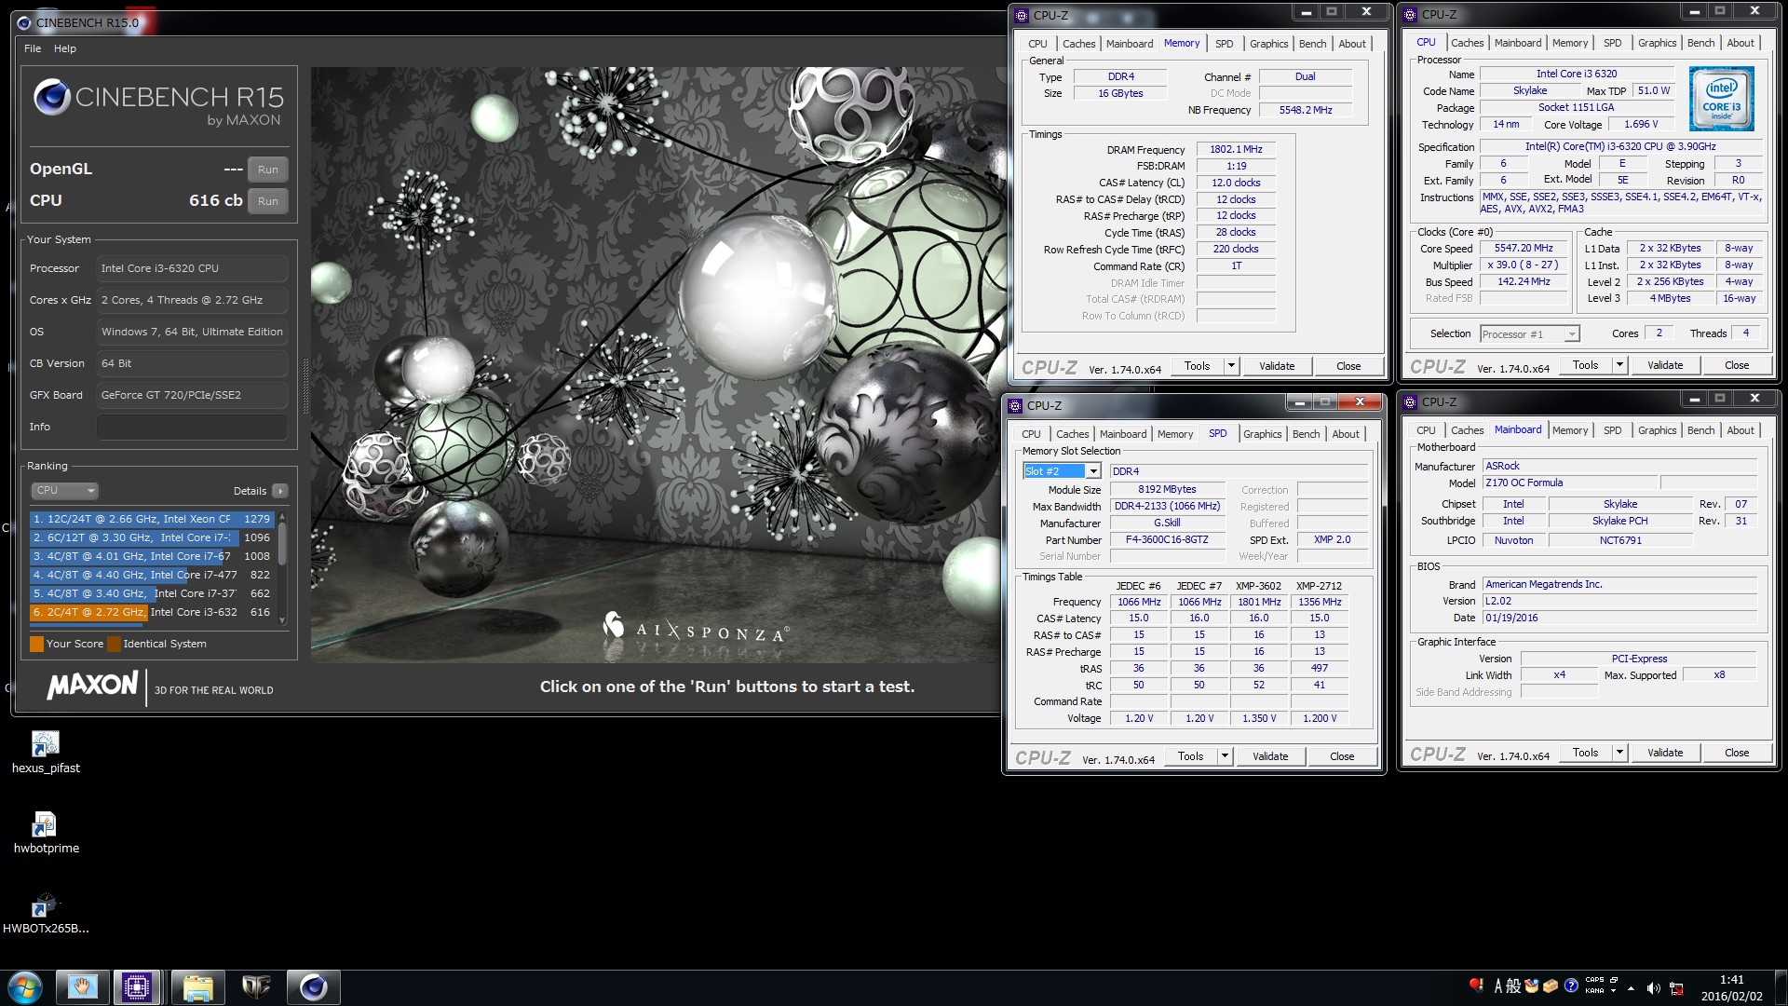Click the red ball IME icon in the tray

[1476, 986]
